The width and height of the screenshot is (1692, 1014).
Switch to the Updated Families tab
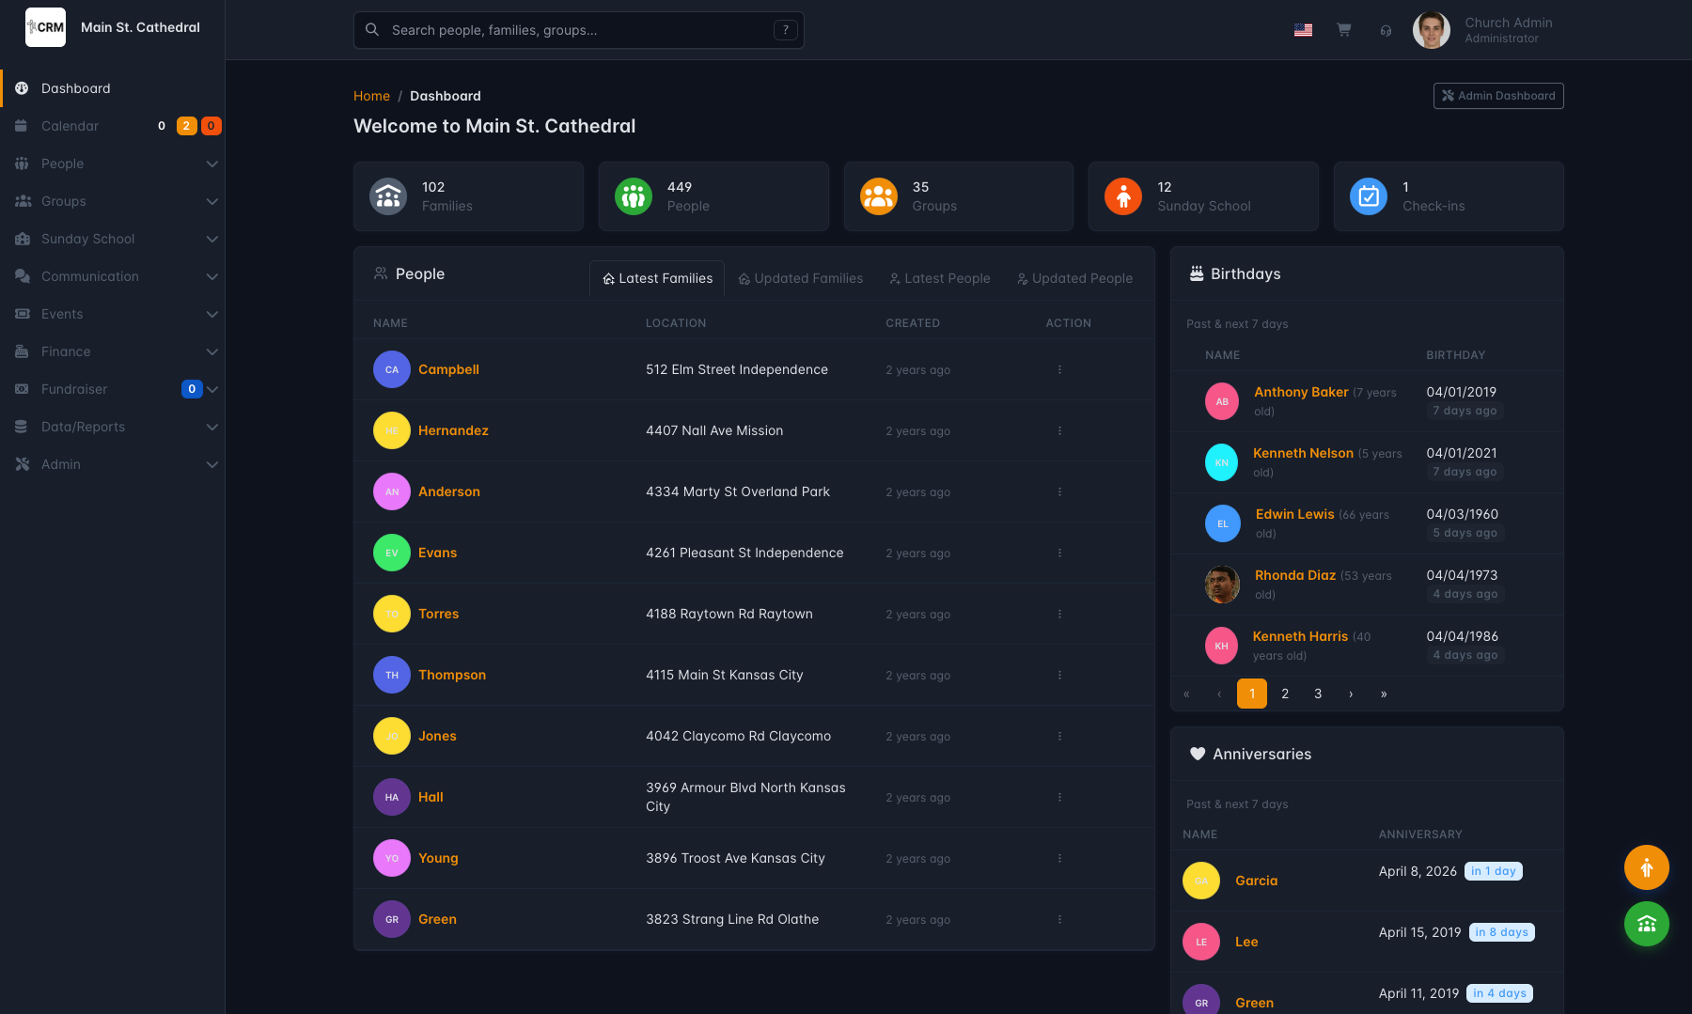(800, 278)
